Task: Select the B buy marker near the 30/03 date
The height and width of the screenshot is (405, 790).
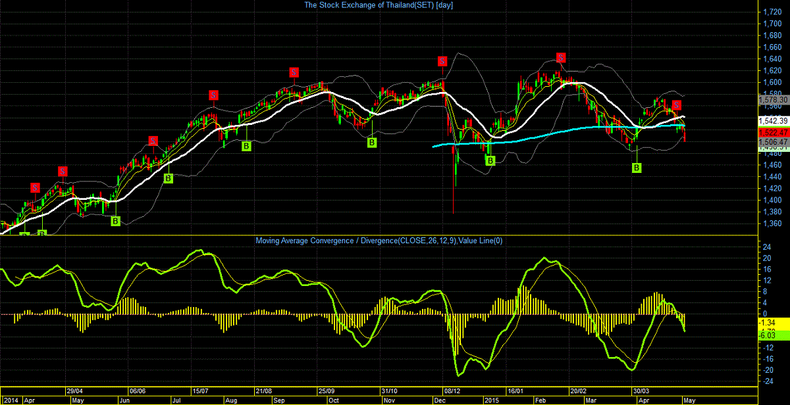Action: (637, 168)
